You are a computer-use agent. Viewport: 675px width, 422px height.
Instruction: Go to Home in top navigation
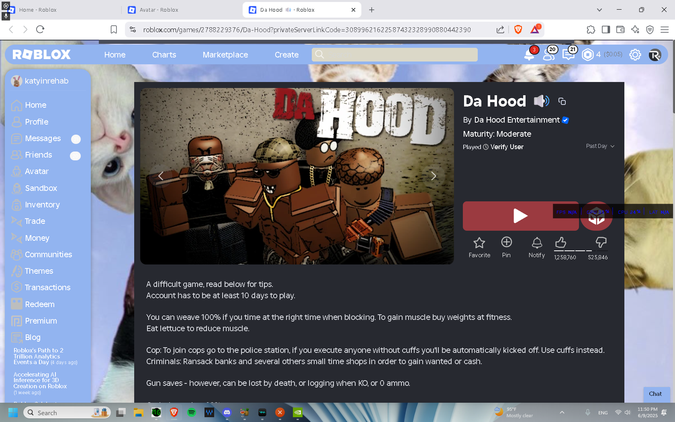(x=115, y=55)
